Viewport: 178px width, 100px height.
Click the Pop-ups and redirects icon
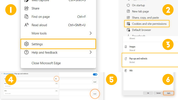coord(126,59)
